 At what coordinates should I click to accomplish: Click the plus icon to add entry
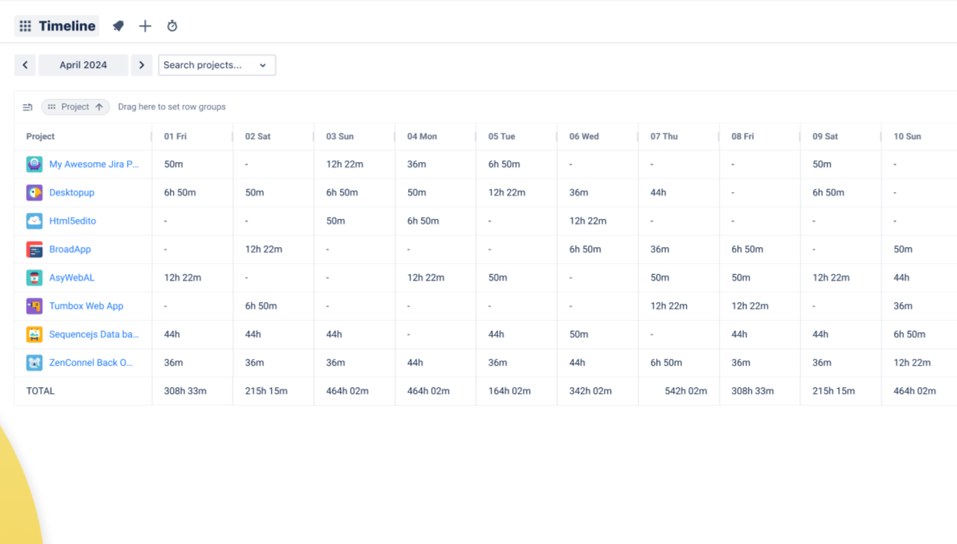coord(145,26)
